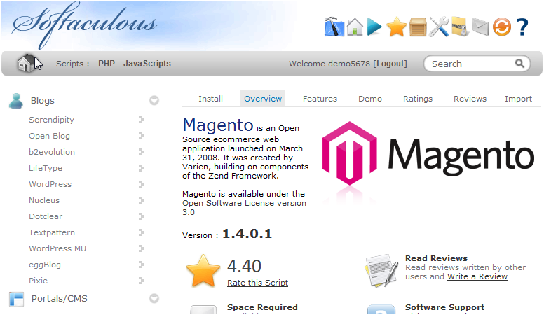The width and height of the screenshot is (544, 315).
Task: Select Dotclear from the Blogs list
Action: [x=46, y=216]
